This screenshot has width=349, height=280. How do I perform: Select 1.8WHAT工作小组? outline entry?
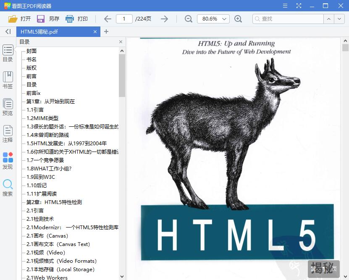point(49,169)
